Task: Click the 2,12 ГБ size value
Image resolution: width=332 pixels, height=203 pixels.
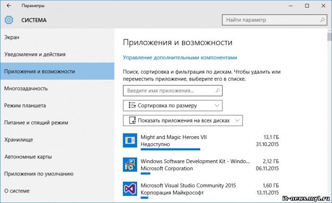Action: (x=271, y=161)
